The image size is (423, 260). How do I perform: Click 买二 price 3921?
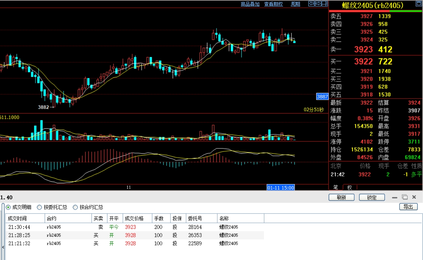tap(366, 71)
